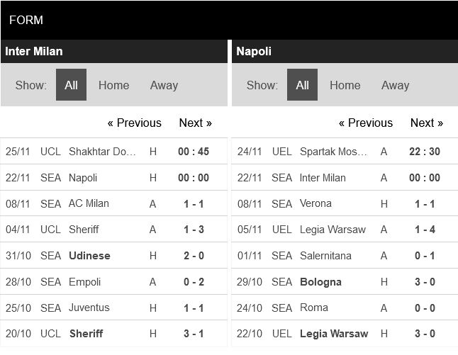The width and height of the screenshot is (458, 355).
Task: Go to Napoli's « Previous matches
Action: [x=365, y=123]
